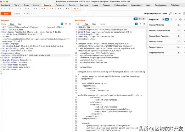Toggle word wrap icon in Response pane
The image size is (185, 132).
(136, 24)
